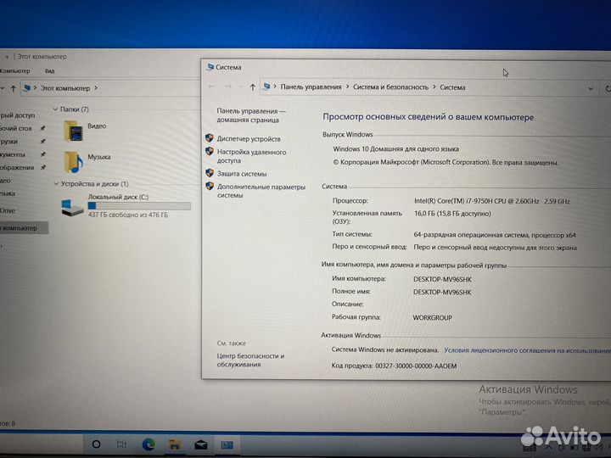Expand chevron after System and Security breadcrumb
The height and width of the screenshot is (458, 611).
tap(434, 87)
